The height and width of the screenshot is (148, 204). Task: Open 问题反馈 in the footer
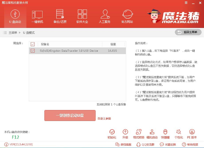(168, 144)
